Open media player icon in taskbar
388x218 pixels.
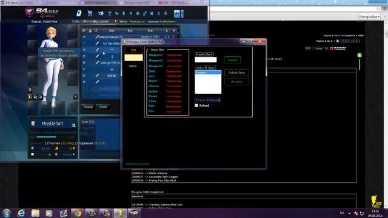[49, 213]
